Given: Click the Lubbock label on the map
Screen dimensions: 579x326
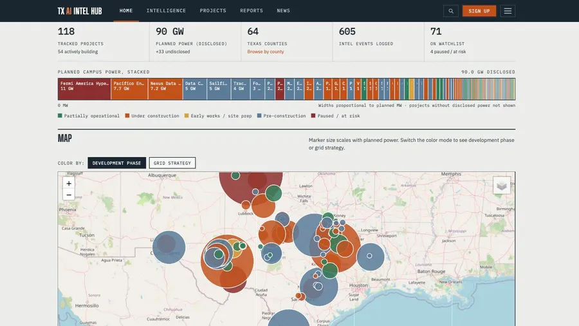Looking at the screenshot, I should point(246,213).
